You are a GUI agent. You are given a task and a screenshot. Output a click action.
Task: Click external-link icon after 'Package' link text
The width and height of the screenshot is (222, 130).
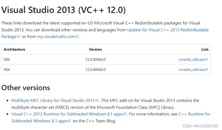pyautogui.click(x=18, y=36)
